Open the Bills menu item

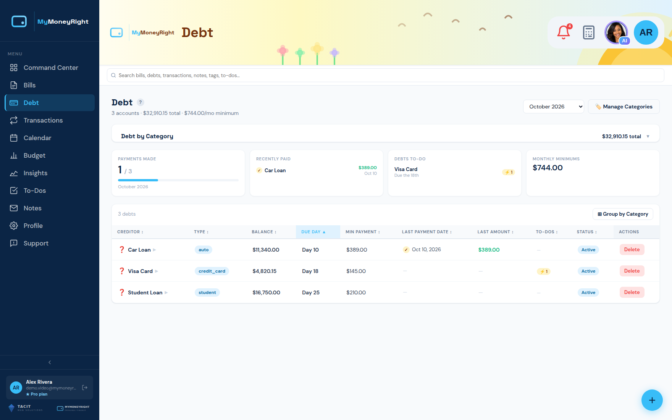point(50,85)
